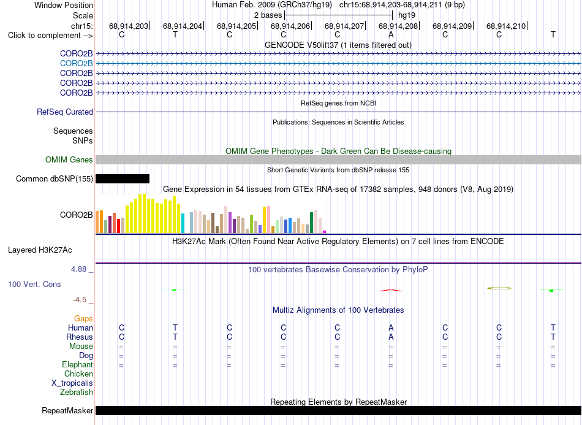Image resolution: width=582 pixels, height=425 pixels.
Task: Open Repeating Elements by RepeatMasker title
Action: (338, 402)
